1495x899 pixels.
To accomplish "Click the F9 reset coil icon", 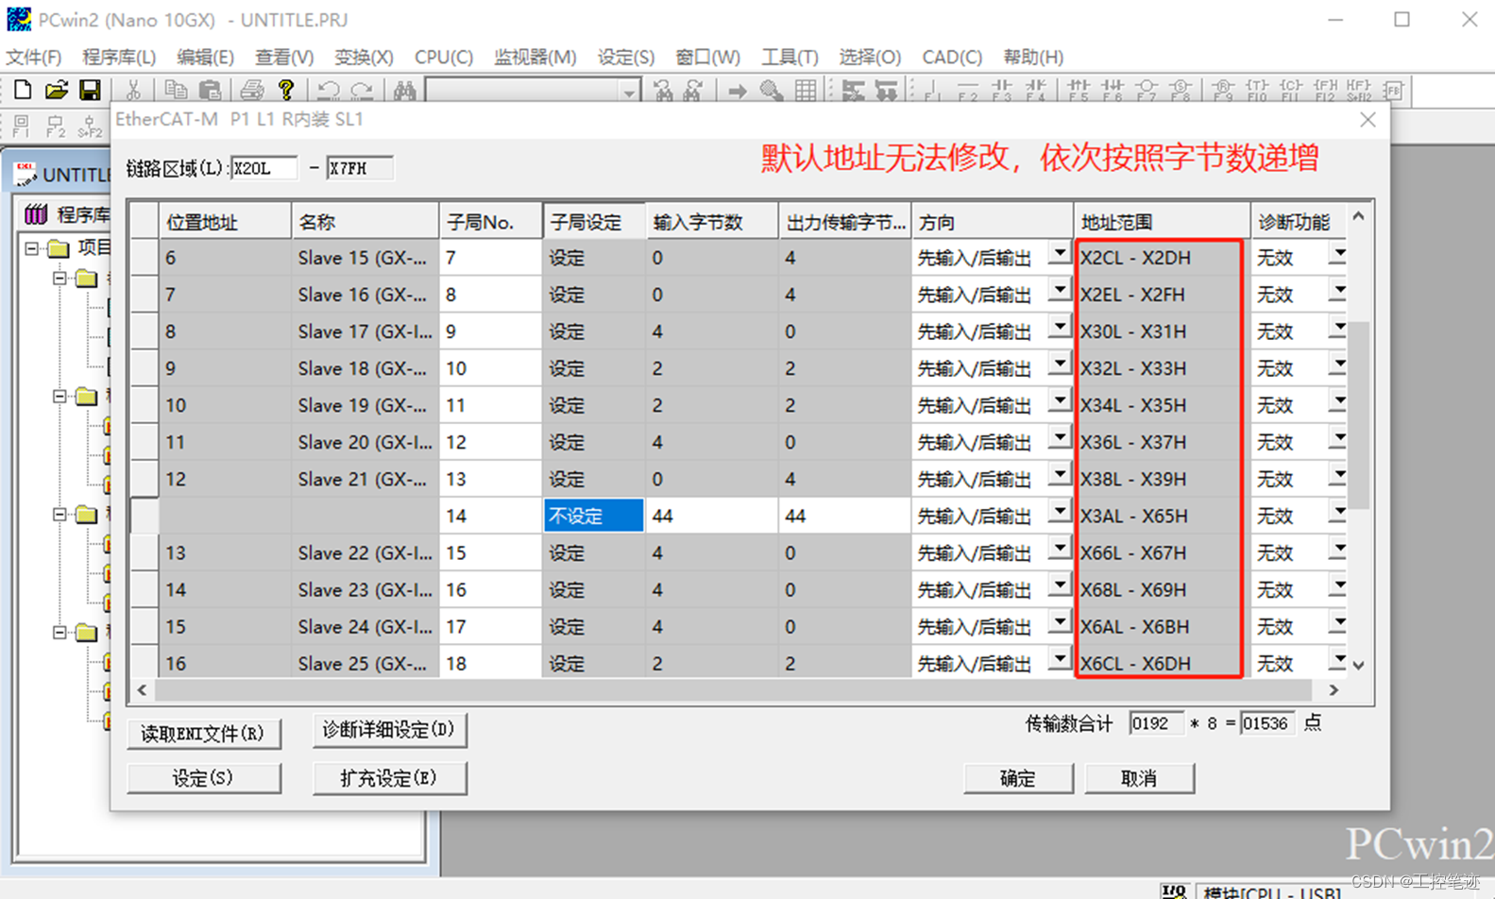I will (1223, 91).
